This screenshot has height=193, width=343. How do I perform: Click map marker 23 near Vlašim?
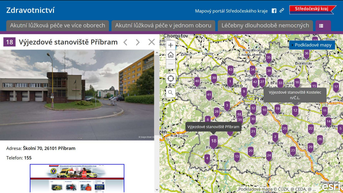(x=293, y=151)
